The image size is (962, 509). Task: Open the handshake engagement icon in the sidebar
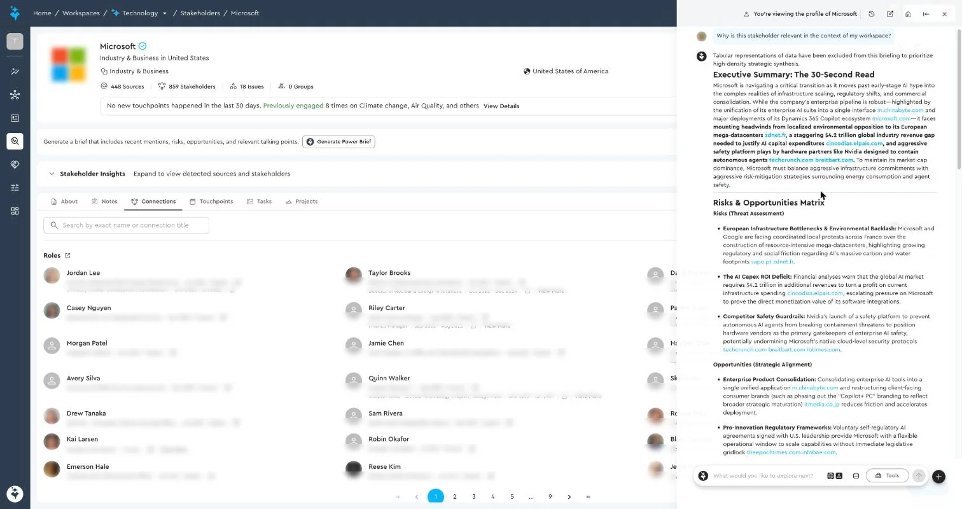pos(15,164)
